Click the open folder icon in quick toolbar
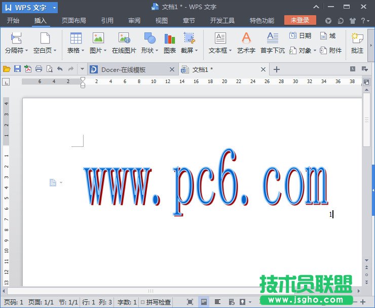Image resolution: width=375 pixels, height=308 pixels. pos(7,69)
